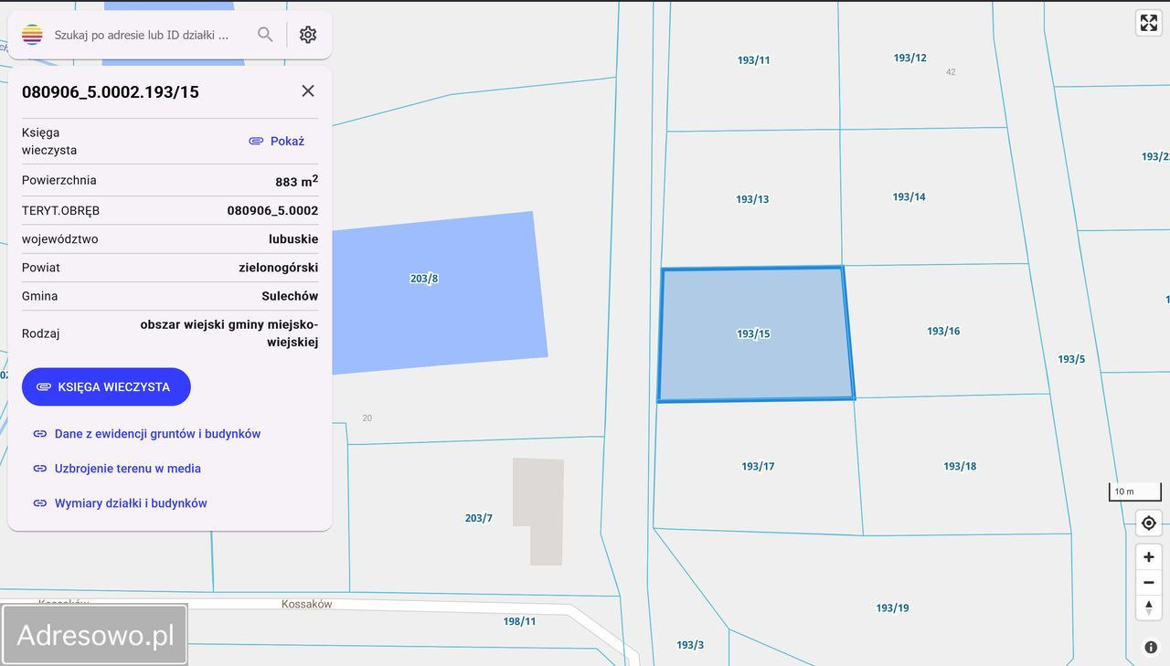
Task: Click the rainbow app logo
Action: pyautogui.click(x=32, y=35)
